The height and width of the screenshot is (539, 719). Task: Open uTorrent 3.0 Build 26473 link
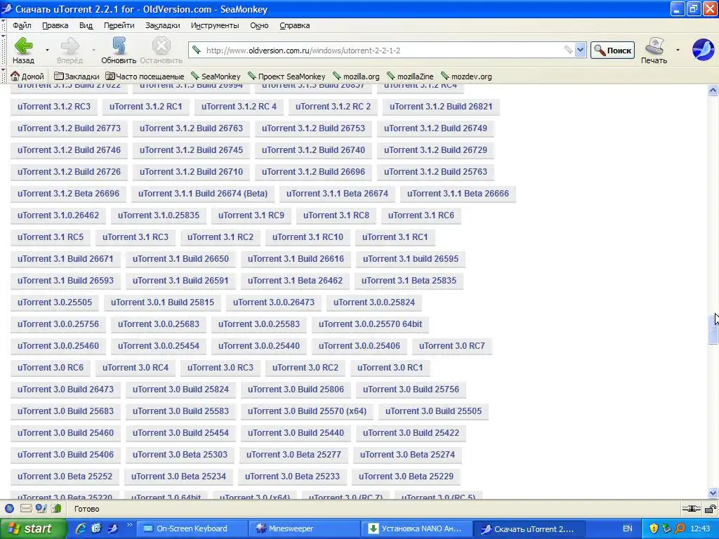coord(65,390)
